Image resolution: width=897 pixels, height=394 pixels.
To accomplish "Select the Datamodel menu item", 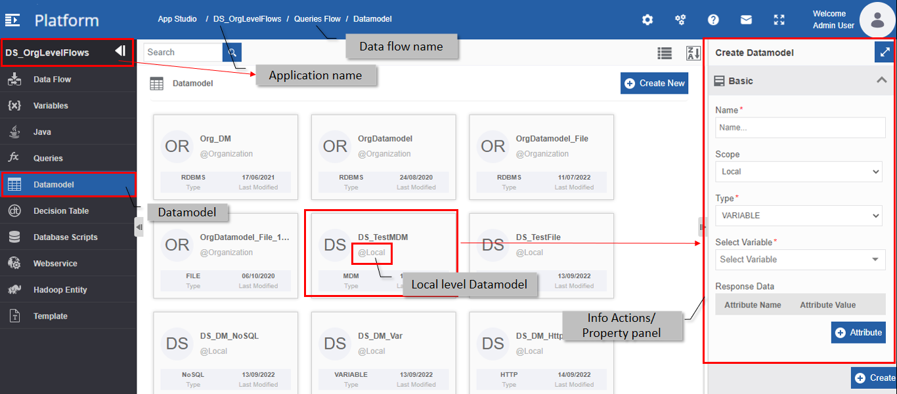I will coord(68,184).
